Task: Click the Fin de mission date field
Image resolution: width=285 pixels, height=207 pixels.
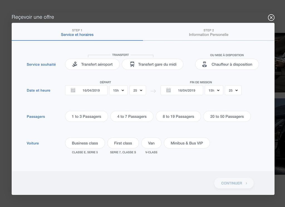Action: [x=186, y=90]
